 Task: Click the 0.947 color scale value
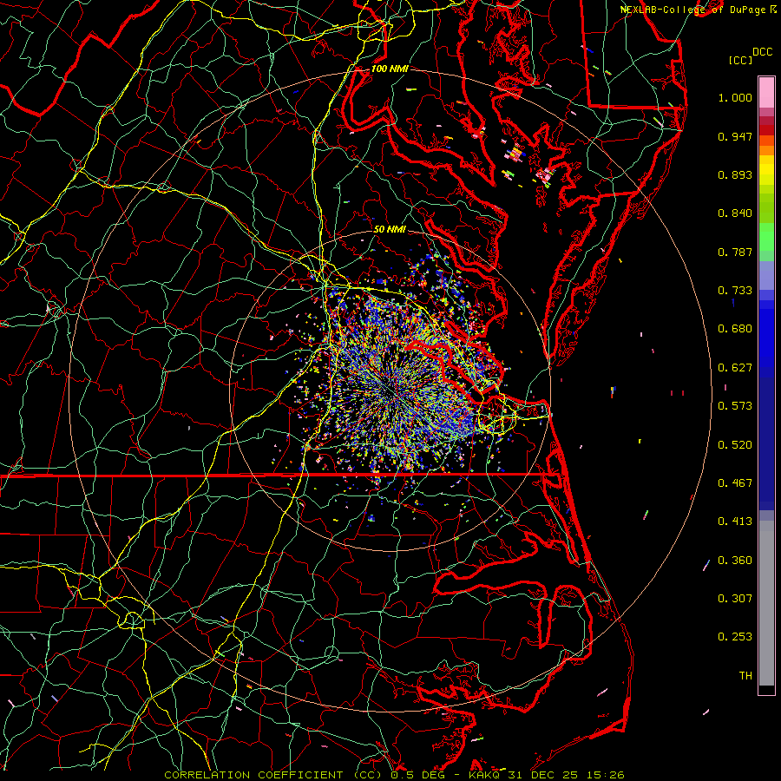pos(735,136)
